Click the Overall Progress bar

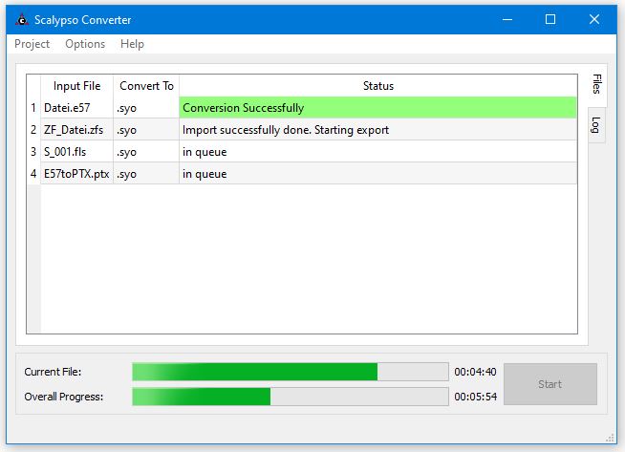(290, 397)
